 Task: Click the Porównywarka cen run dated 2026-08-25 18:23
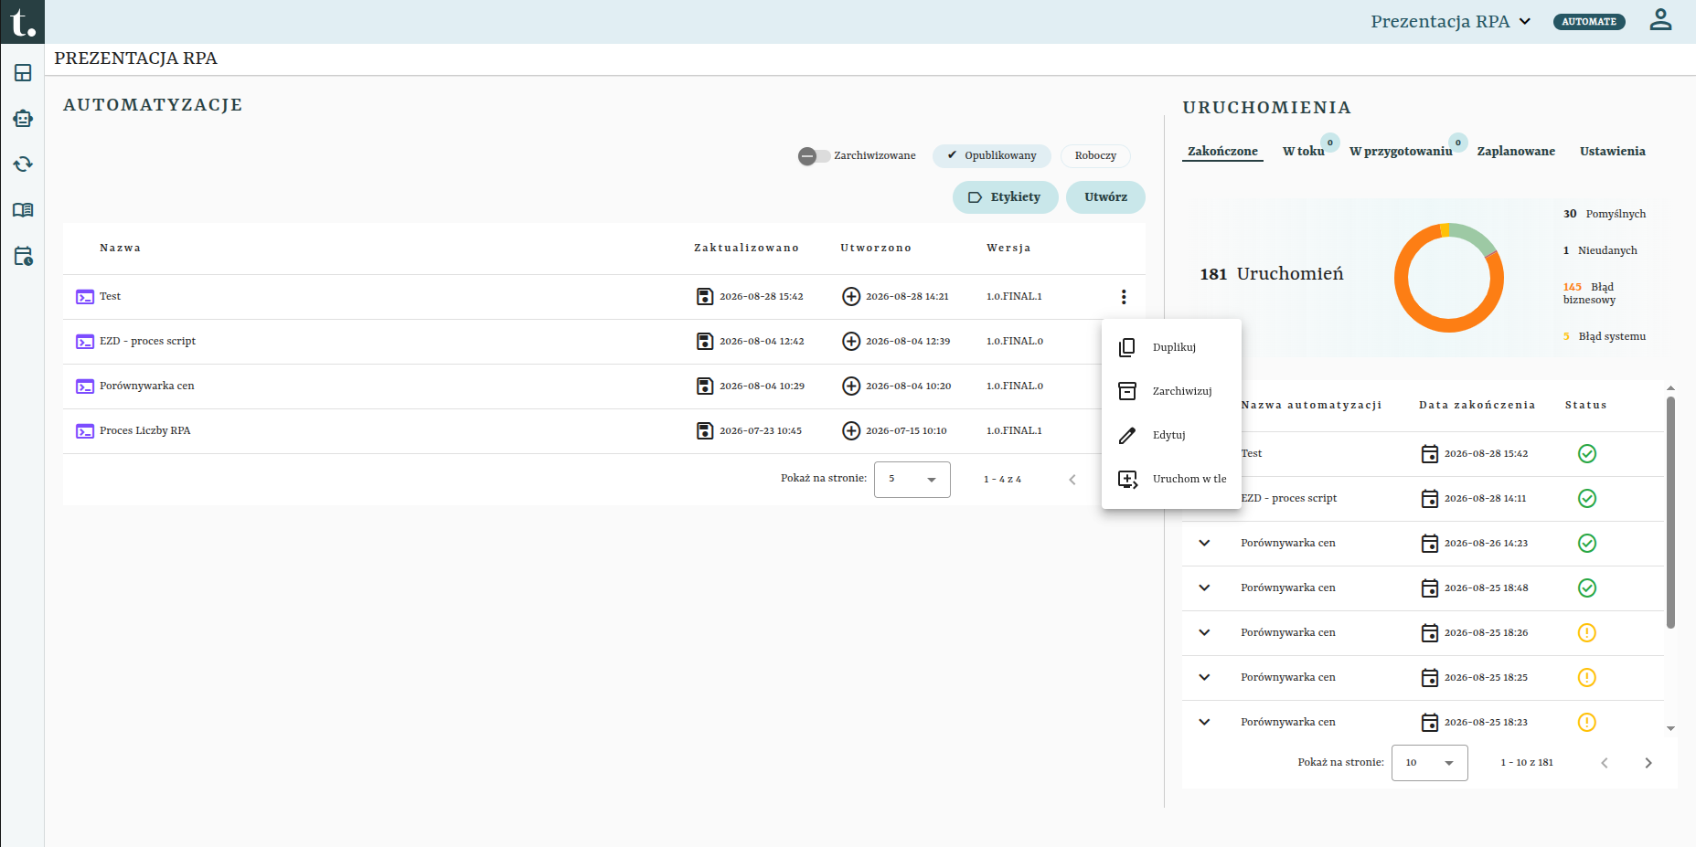1423,723
